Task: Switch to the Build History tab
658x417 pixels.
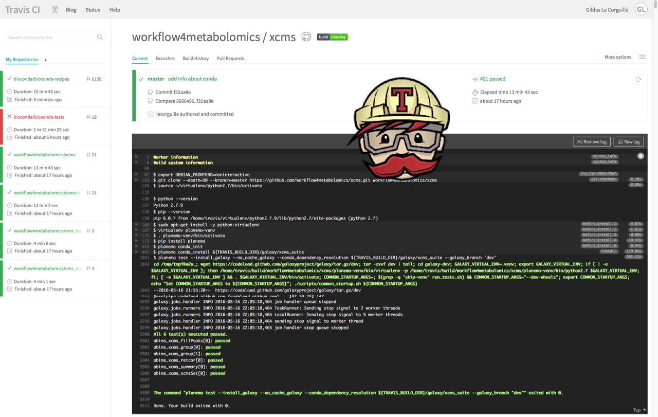Action: [196, 58]
